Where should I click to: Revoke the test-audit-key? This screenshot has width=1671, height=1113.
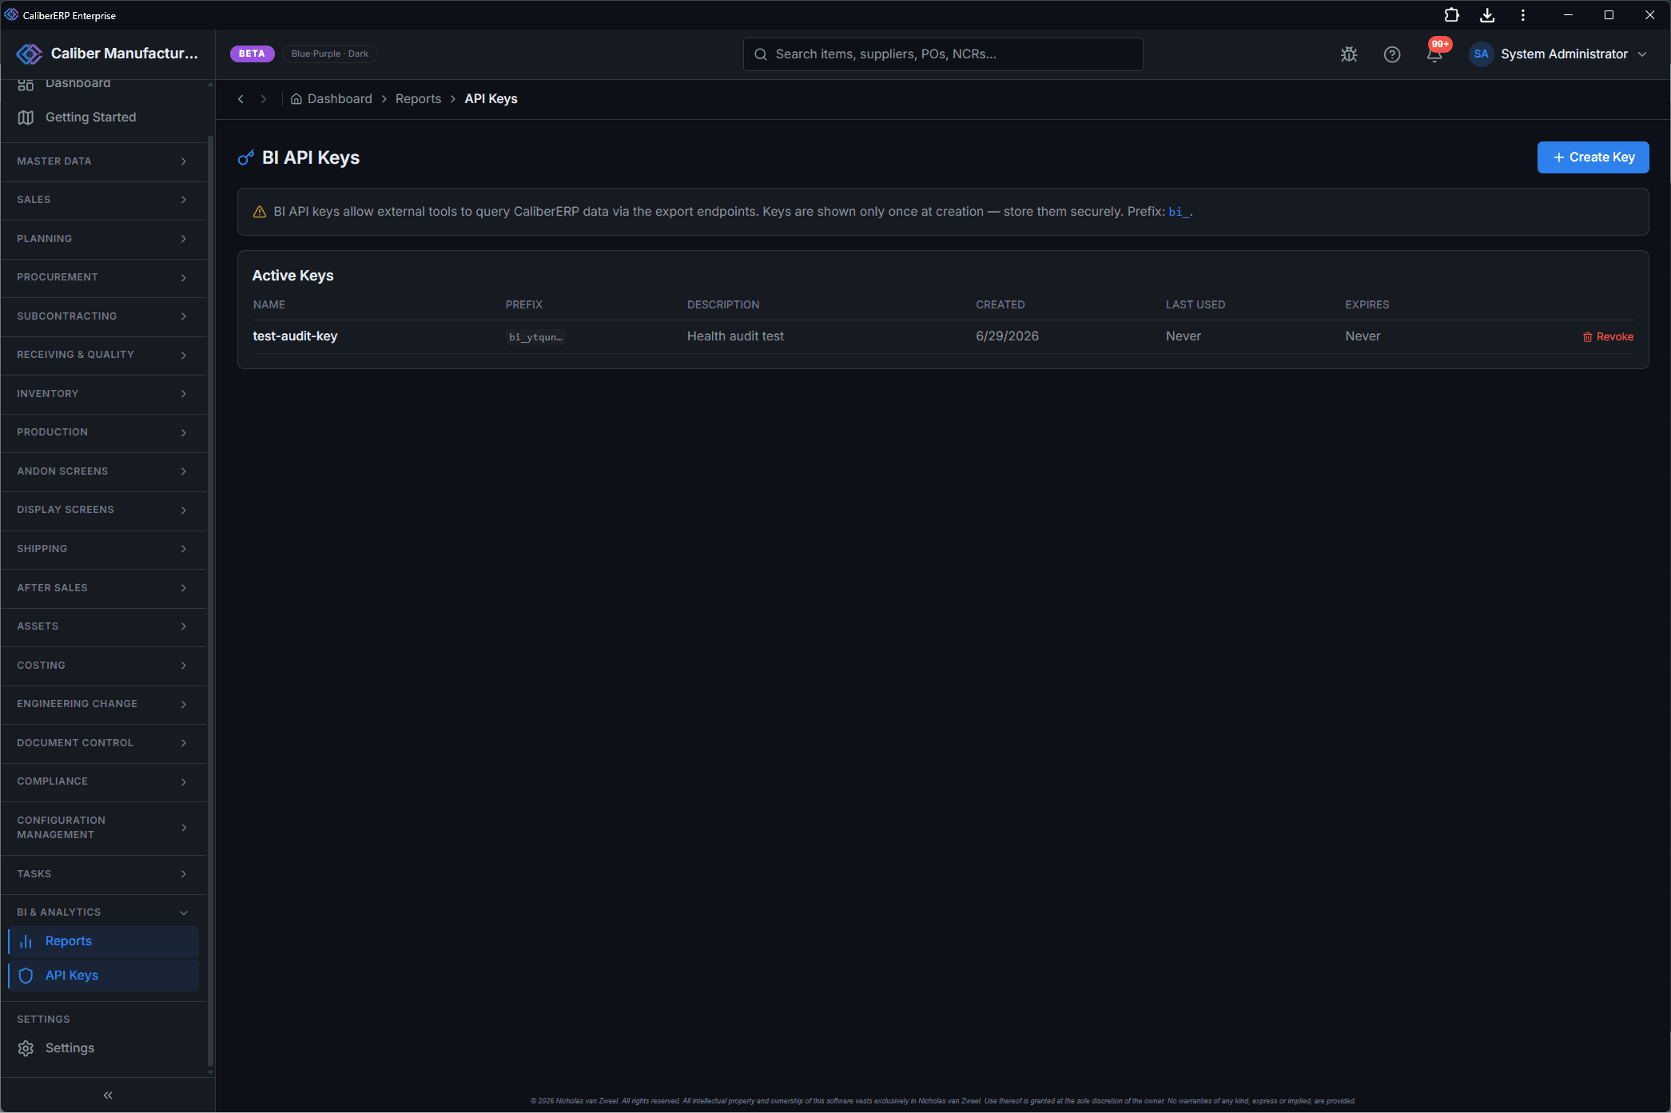1608,337
